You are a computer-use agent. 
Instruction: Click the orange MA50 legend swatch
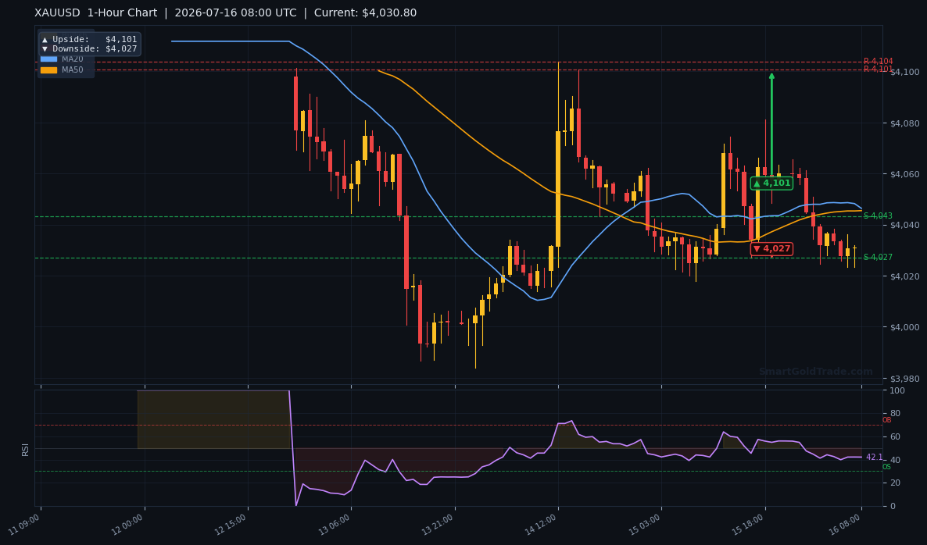coord(48,69)
